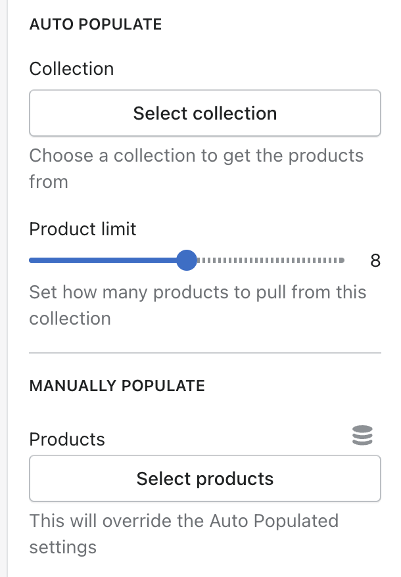This screenshot has width=401, height=577.
Task: Click the gray left border strip of the panel
Action: click(x=3, y=288)
